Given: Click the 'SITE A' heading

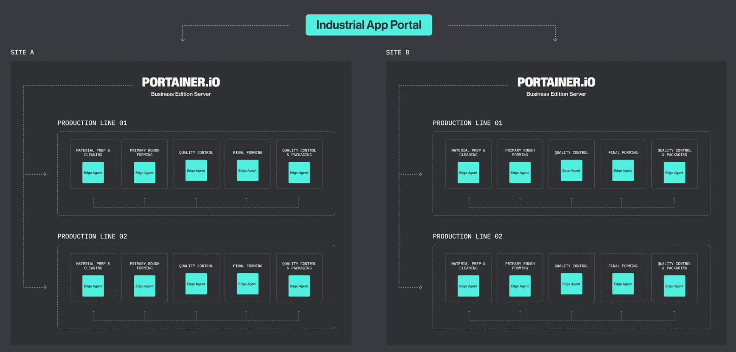Looking at the screenshot, I should pyautogui.click(x=22, y=52).
